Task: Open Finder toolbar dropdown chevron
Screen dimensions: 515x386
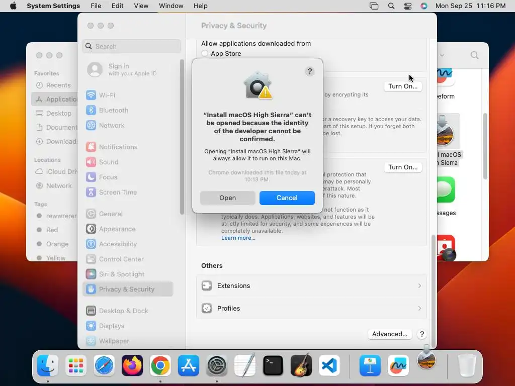Action: (x=442, y=55)
